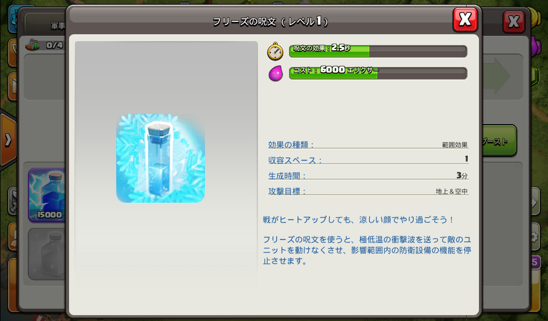Click the 戦がヒートアップしても description line
The image size is (548, 321).
[x=358, y=220]
